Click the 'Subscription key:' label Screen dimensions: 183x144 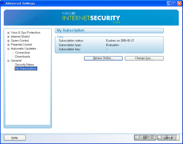(x=70, y=49)
